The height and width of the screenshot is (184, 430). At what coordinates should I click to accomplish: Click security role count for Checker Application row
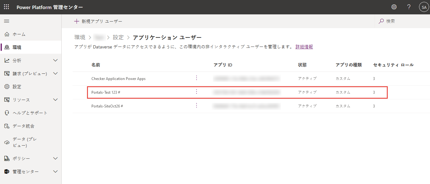click(374, 79)
